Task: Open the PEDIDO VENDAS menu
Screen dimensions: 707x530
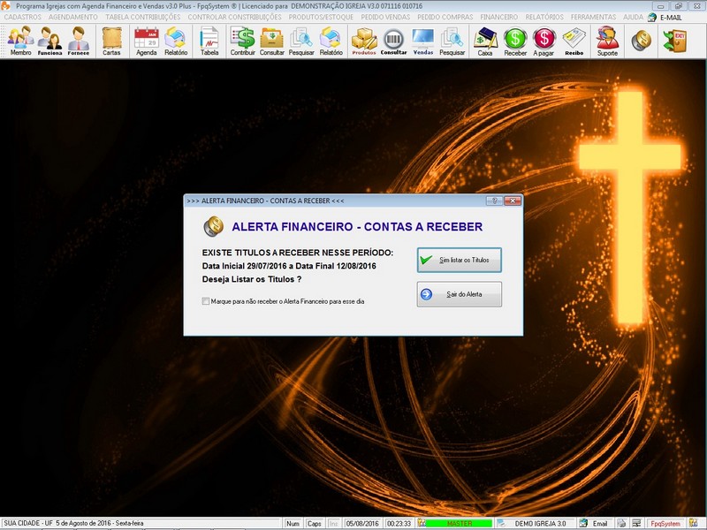Action: [x=385, y=17]
